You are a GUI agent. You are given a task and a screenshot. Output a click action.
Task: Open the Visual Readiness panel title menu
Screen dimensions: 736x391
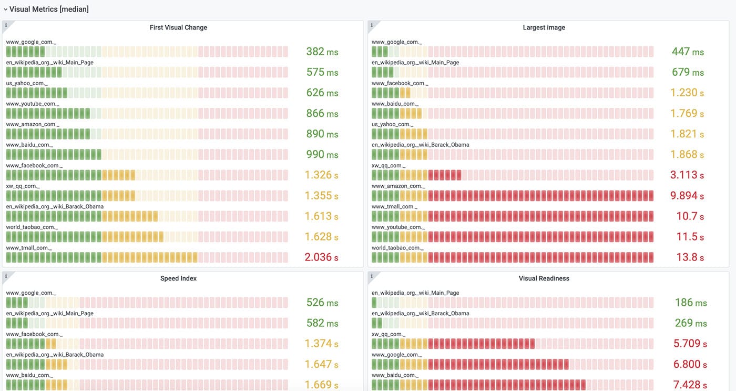tap(544, 278)
